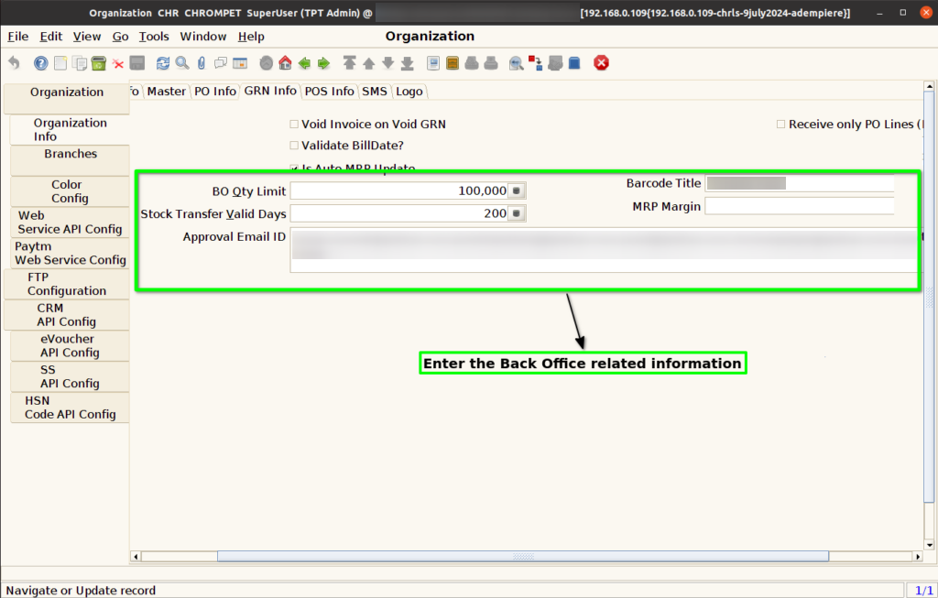Open the SMS tab

point(375,92)
